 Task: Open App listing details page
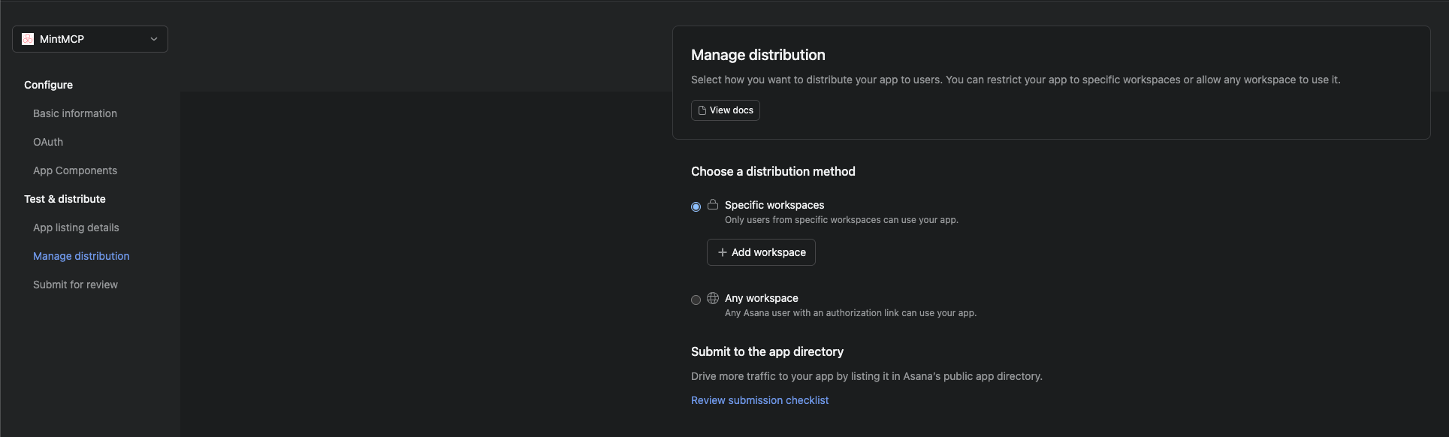pos(76,228)
